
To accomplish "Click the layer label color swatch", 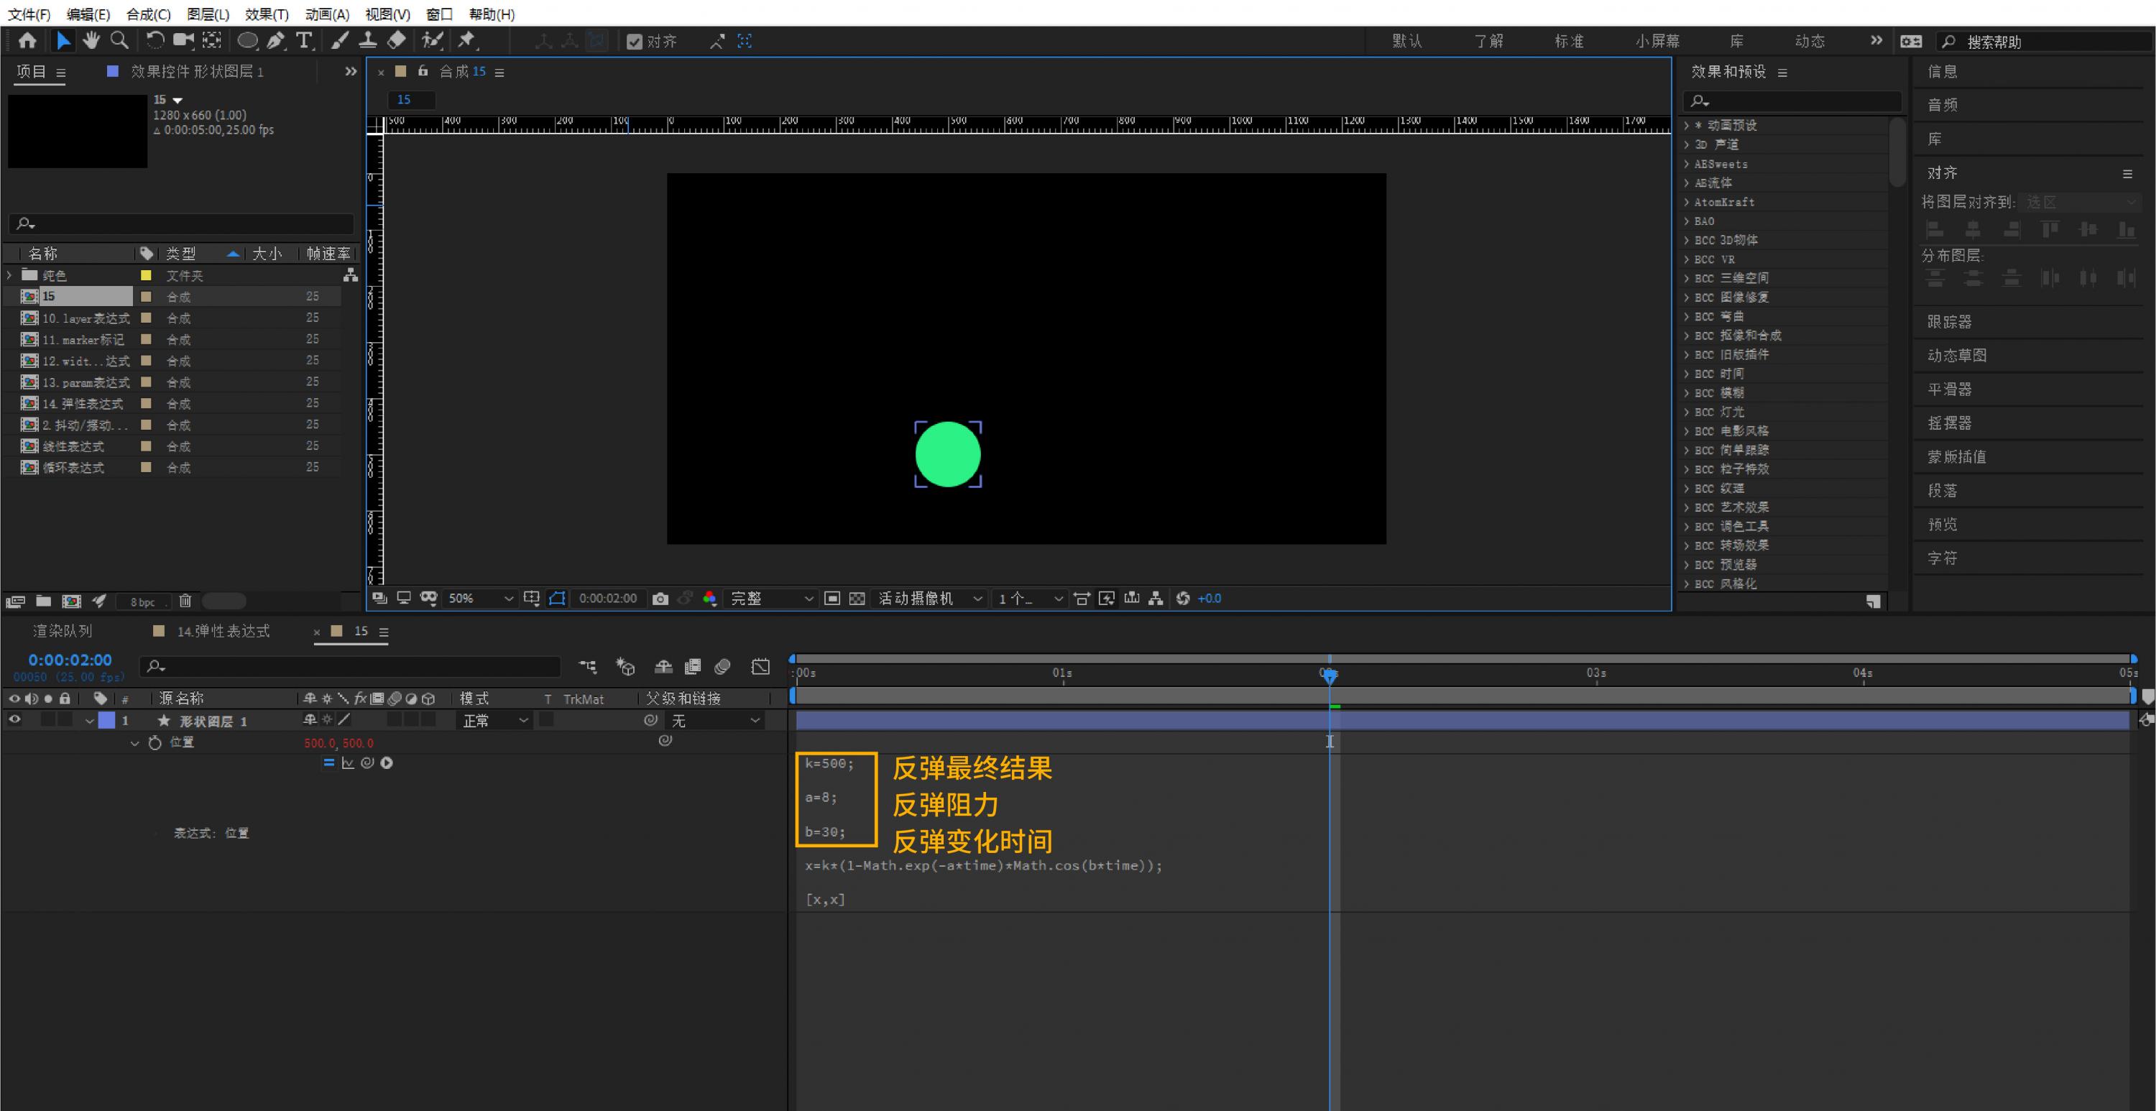I will (106, 720).
